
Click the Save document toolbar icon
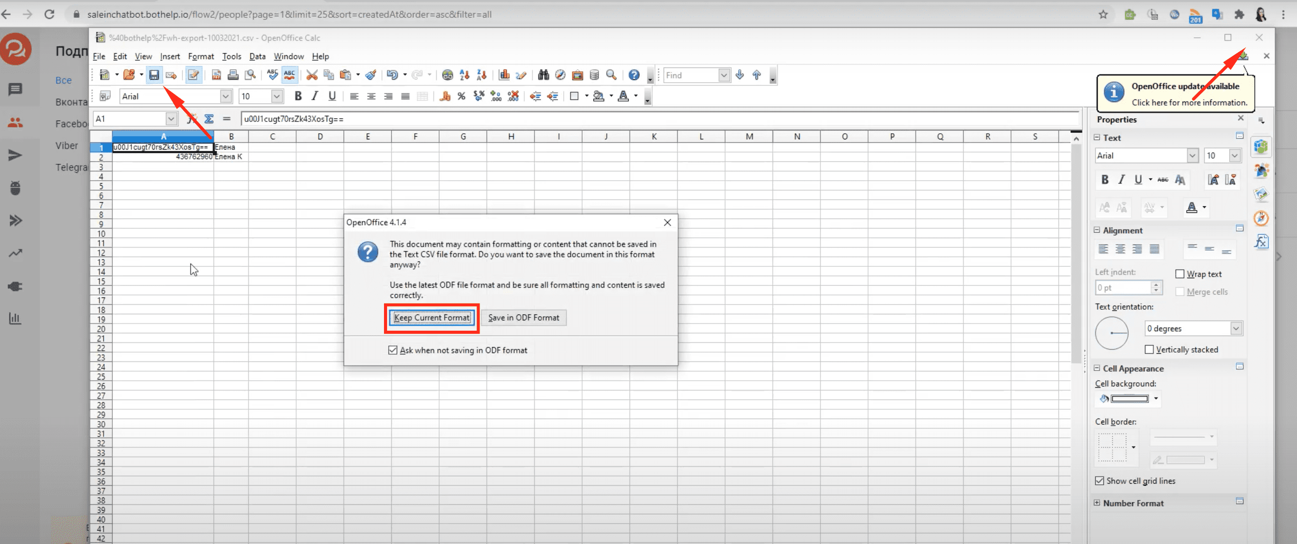[x=154, y=75]
